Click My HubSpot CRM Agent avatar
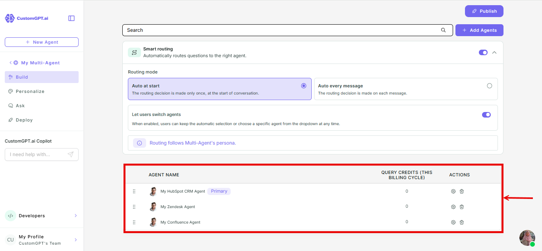Image resolution: width=542 pixels, height=251 pixels. pos(153,191)
